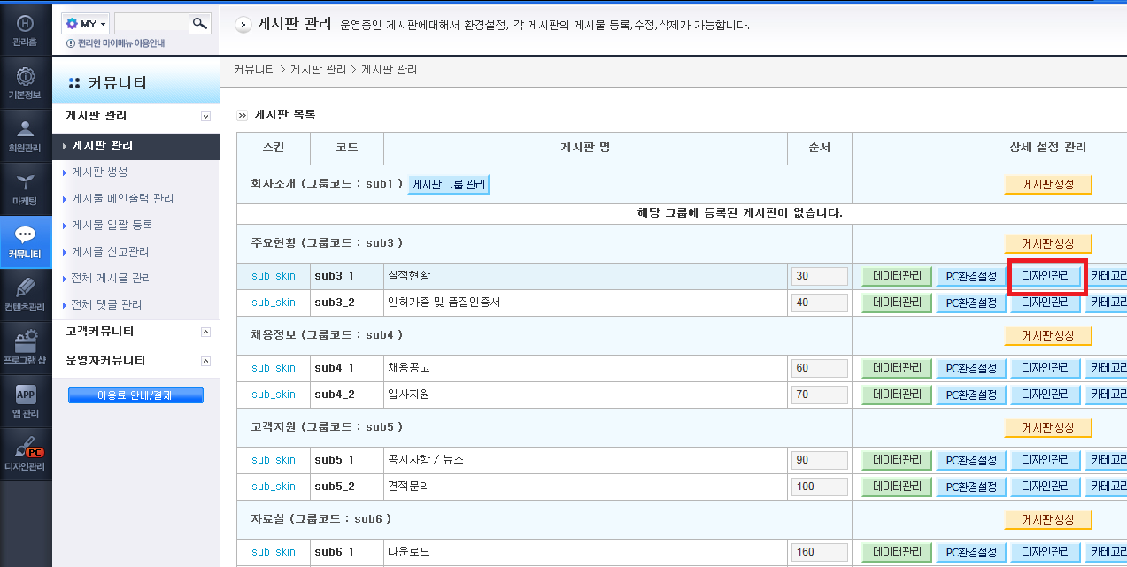This screenshot has height=567, width=1127.
Task: Open 전체 댓글 관리 menu item
Action: (x=106, y=304)
